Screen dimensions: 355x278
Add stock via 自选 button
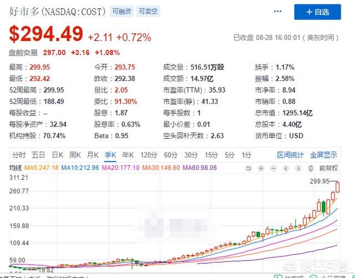tap(317, 12)
